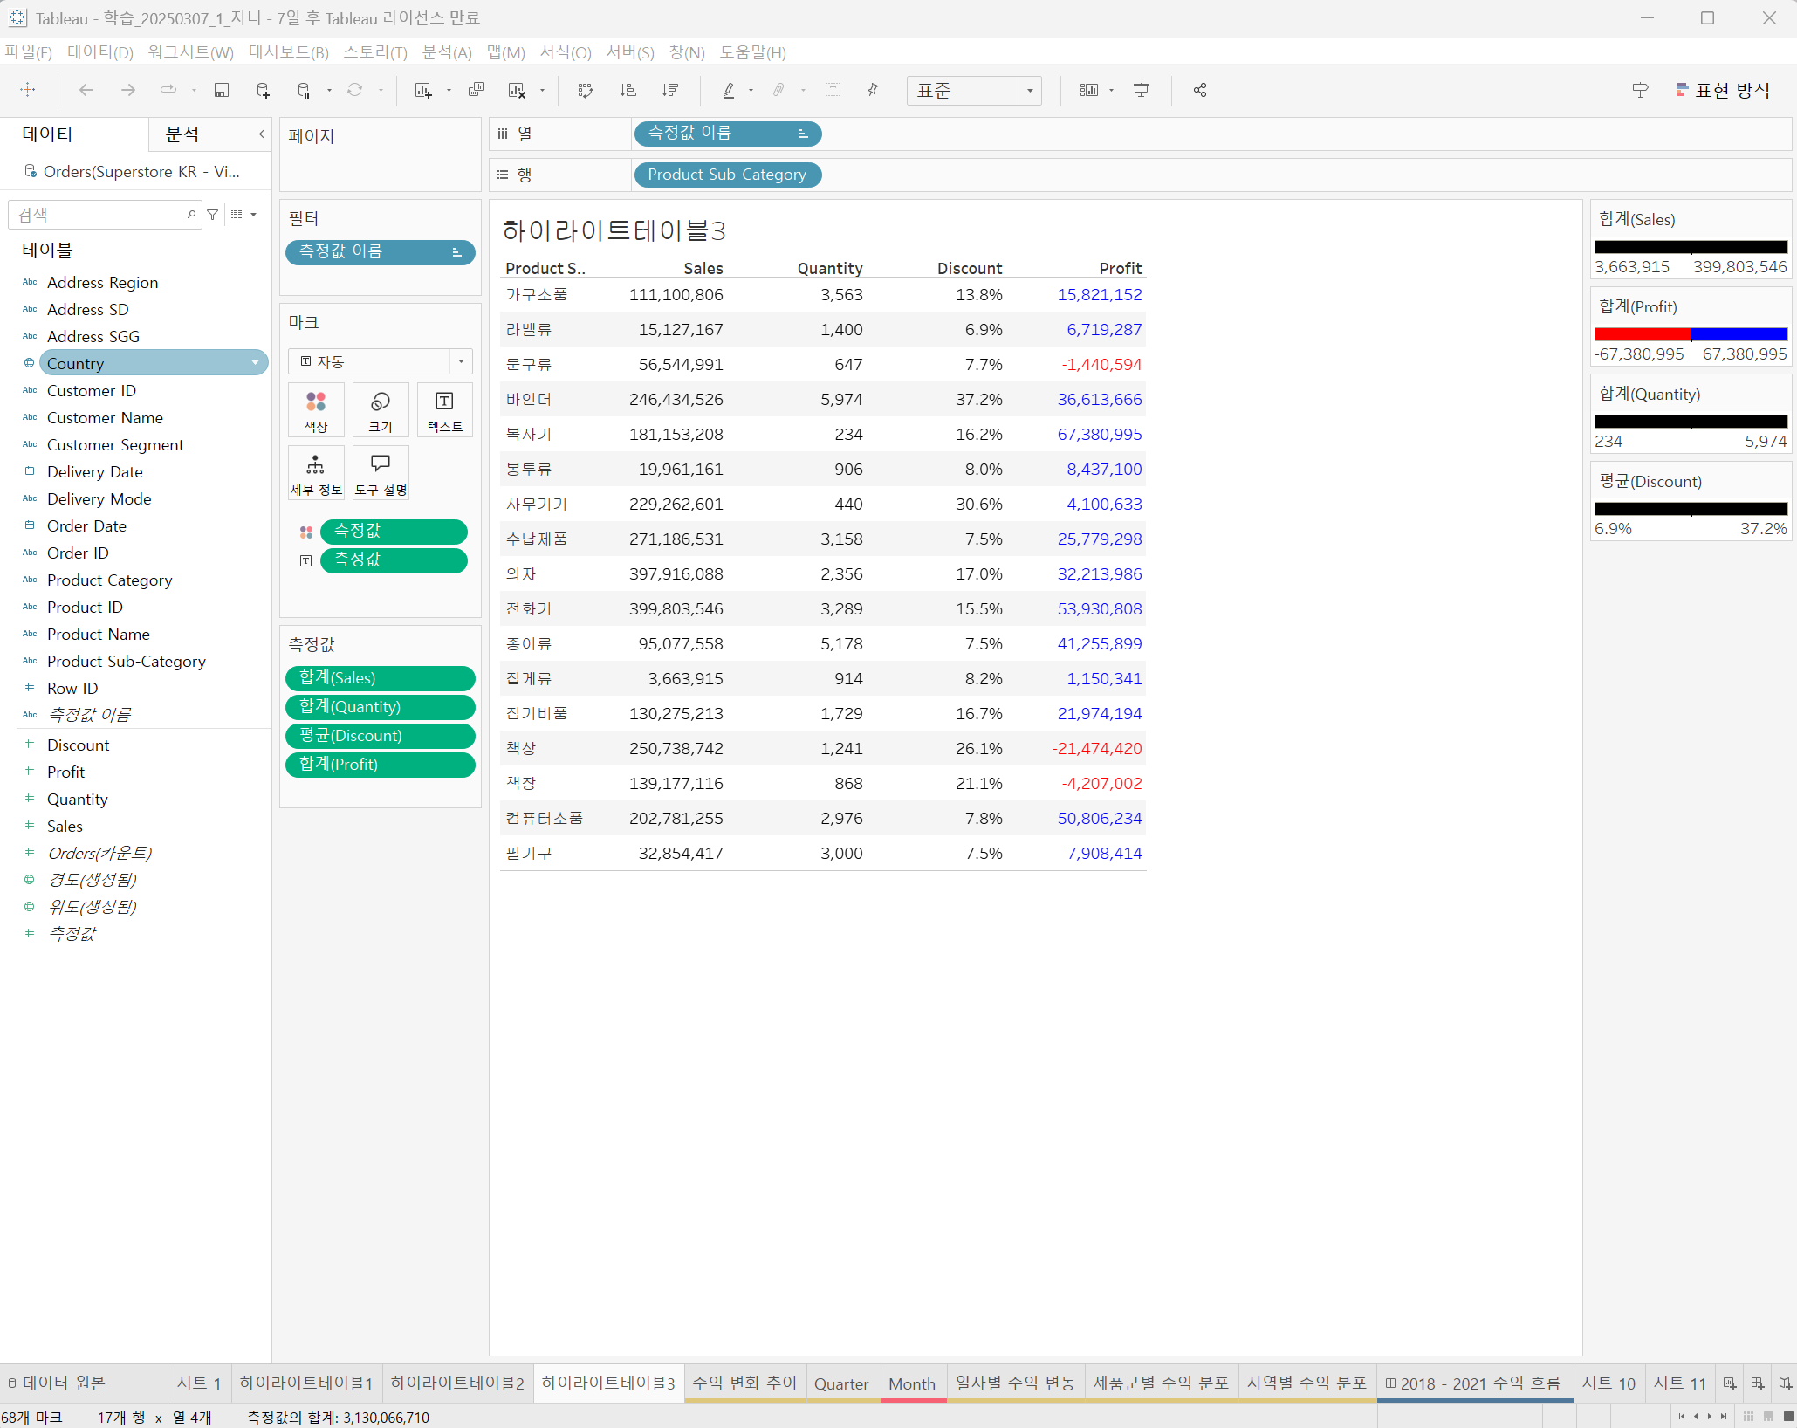Click the Share workbook toolbar icon
The image size is (1797, 1428).
1200,90
